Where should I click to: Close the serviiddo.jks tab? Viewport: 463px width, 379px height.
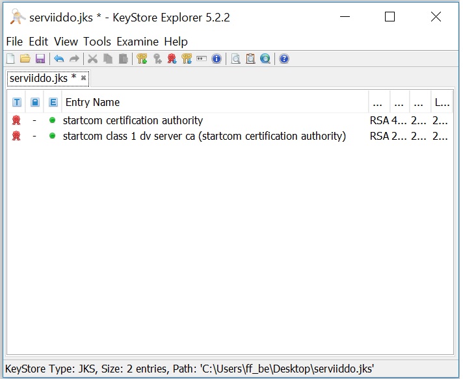coord(83,78)
